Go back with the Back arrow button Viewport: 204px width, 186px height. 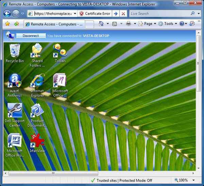[x=7, y=14]
